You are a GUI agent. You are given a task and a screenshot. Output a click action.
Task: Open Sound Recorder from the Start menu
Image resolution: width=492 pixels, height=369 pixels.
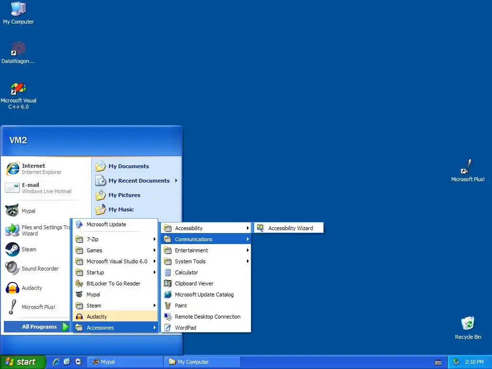[x=37, y=269]
